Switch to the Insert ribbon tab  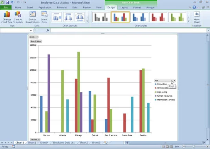tap(30, 7)
